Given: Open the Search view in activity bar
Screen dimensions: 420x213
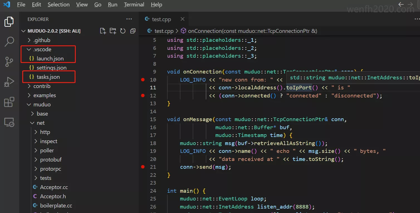Looking at the screenshot, I should point(9,42).
